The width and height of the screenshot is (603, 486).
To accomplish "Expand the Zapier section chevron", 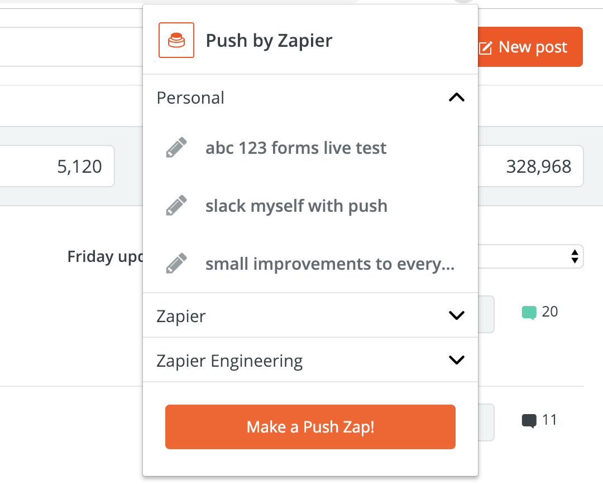I will tap(456, 315).
